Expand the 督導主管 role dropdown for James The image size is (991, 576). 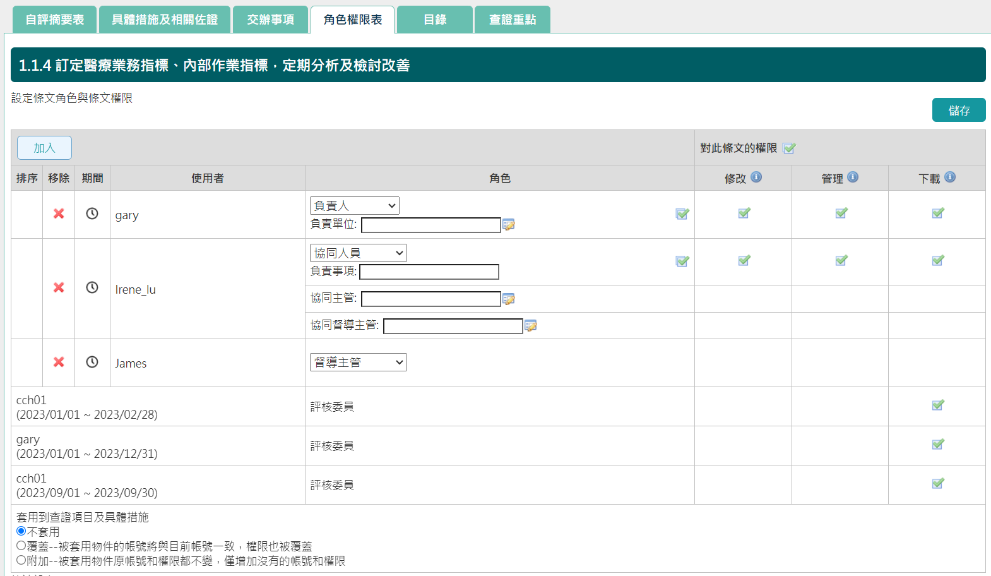tap(358, 363)
